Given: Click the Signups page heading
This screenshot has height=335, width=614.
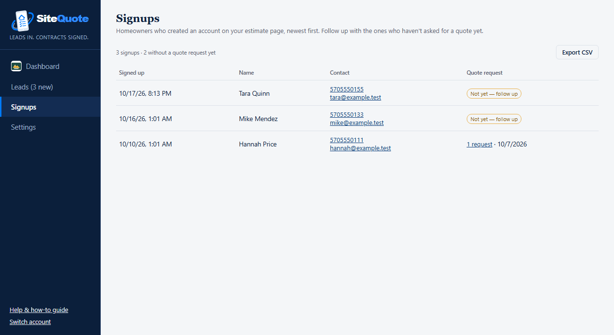Looking at the screenshot, I should point(138,18).
